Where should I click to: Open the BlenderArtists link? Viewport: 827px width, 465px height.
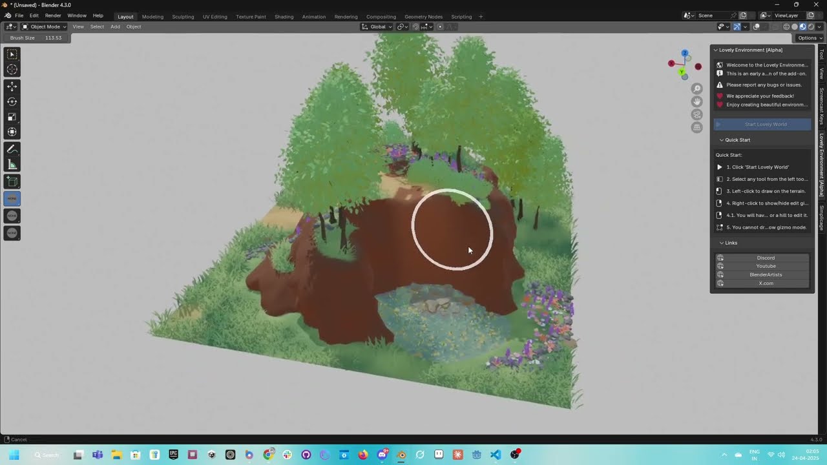tap(762, 274)
